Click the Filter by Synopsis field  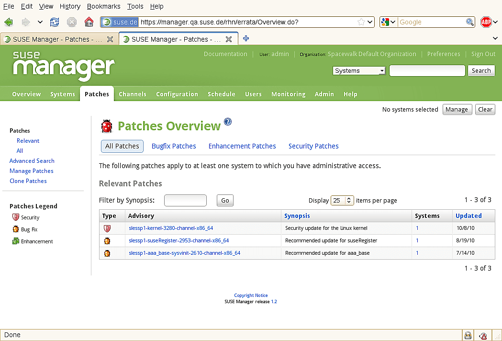click(x=185, y=200)
